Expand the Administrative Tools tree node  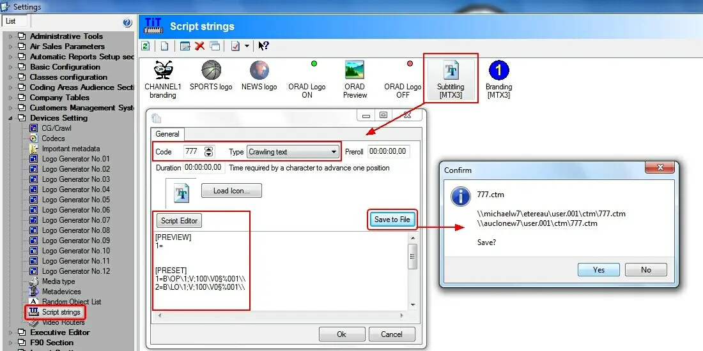[11, 36]
